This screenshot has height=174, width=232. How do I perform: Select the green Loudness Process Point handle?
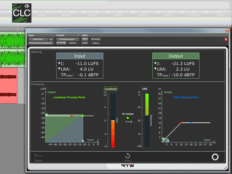(83, 116)
